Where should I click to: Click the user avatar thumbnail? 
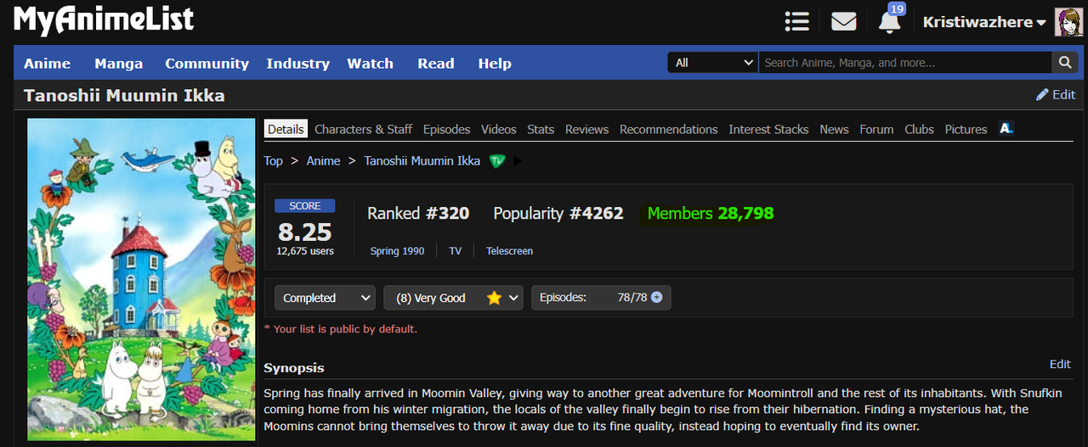pos(1068,22)
